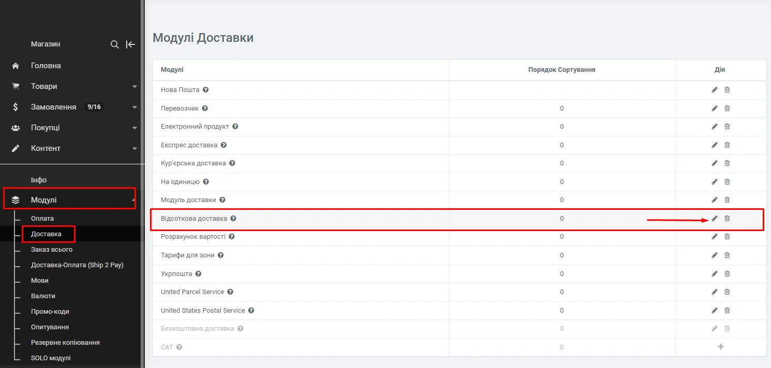Open Доставка-Оплата (Ship 2 Pay) page
771x368 pixels.
pos(77,265)
